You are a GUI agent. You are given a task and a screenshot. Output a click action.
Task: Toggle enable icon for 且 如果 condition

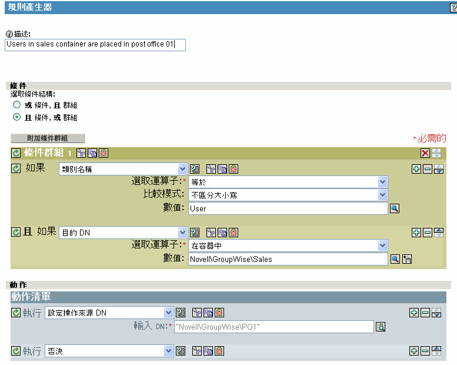click(16, 232)
